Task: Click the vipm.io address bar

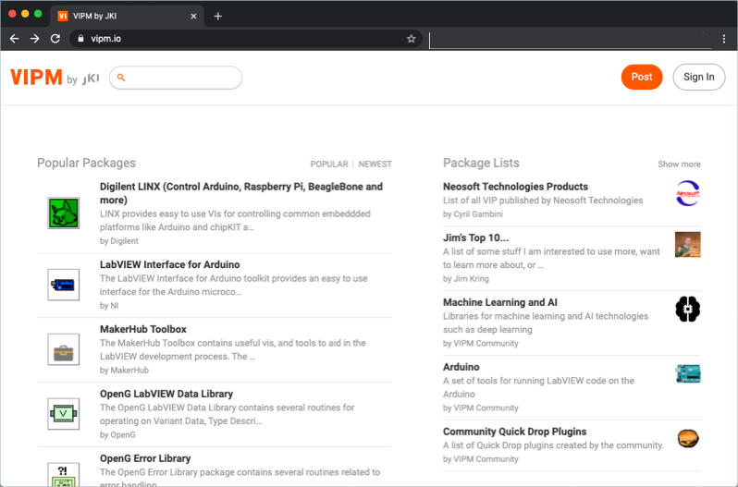Action: (x=246, y=39)
